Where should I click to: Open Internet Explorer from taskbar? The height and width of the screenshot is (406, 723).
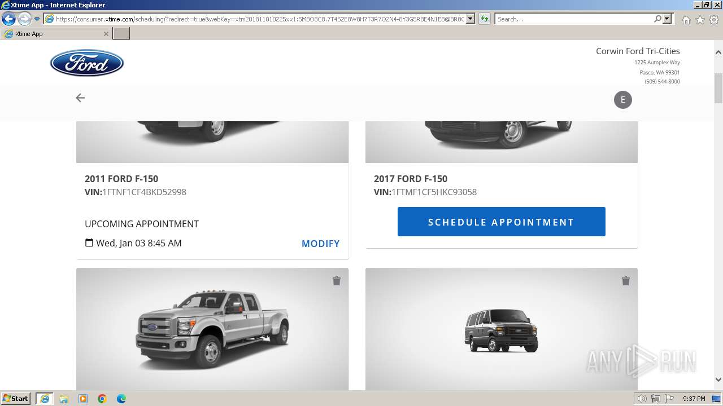[45, 399]
